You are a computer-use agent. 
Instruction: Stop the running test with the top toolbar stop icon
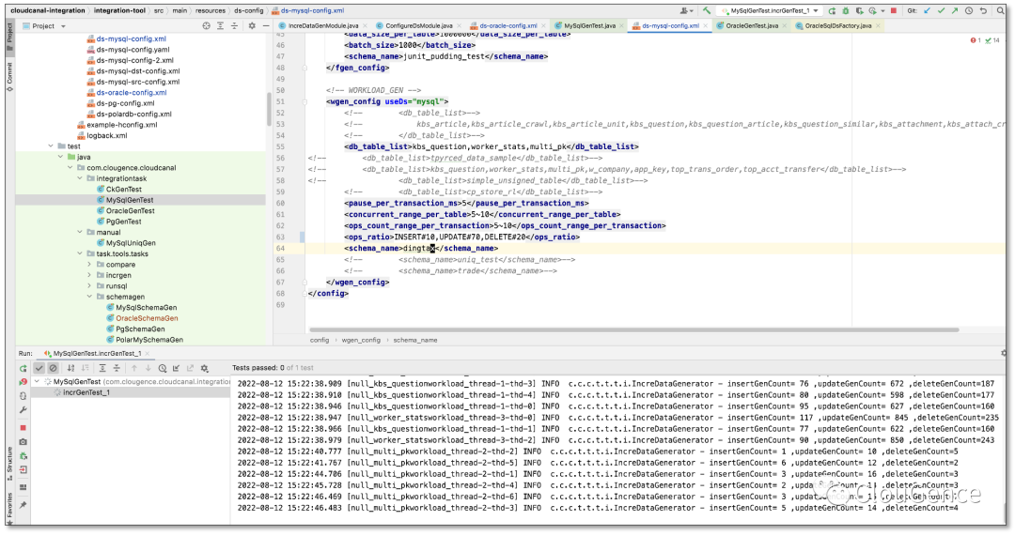coord(893,10)
